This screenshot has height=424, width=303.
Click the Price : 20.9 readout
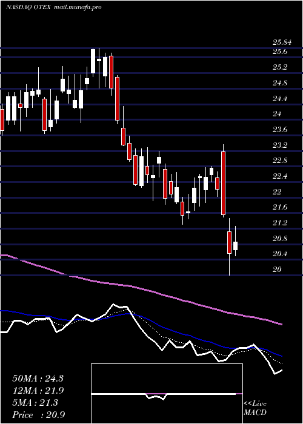(38, 415)
